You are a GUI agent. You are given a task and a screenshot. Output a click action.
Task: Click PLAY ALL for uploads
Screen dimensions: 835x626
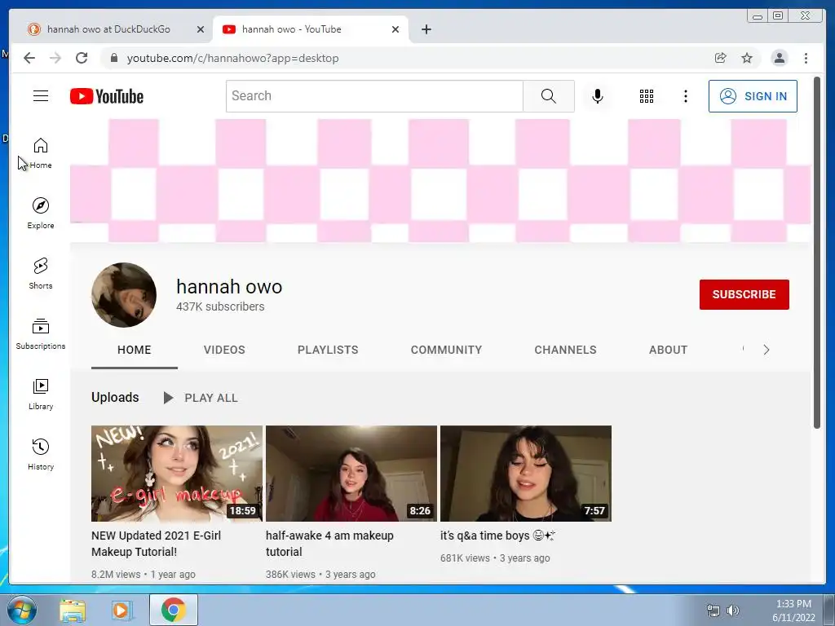tap(201, 398)
